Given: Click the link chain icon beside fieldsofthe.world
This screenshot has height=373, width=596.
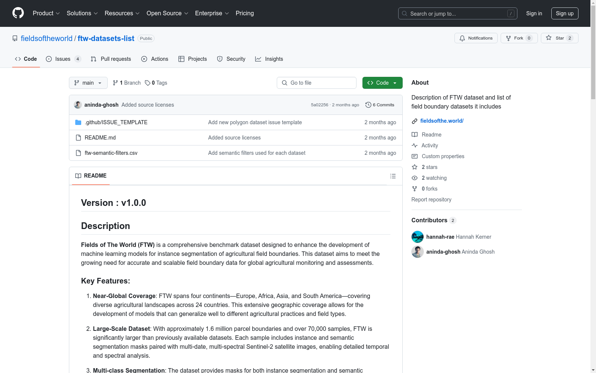Looking at the screenshot, I should click(415, 121).
